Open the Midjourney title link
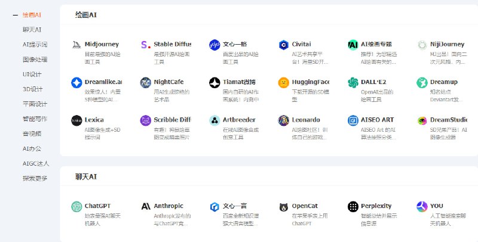This screenshot has width=478, height=242. (x=102, y=44)
